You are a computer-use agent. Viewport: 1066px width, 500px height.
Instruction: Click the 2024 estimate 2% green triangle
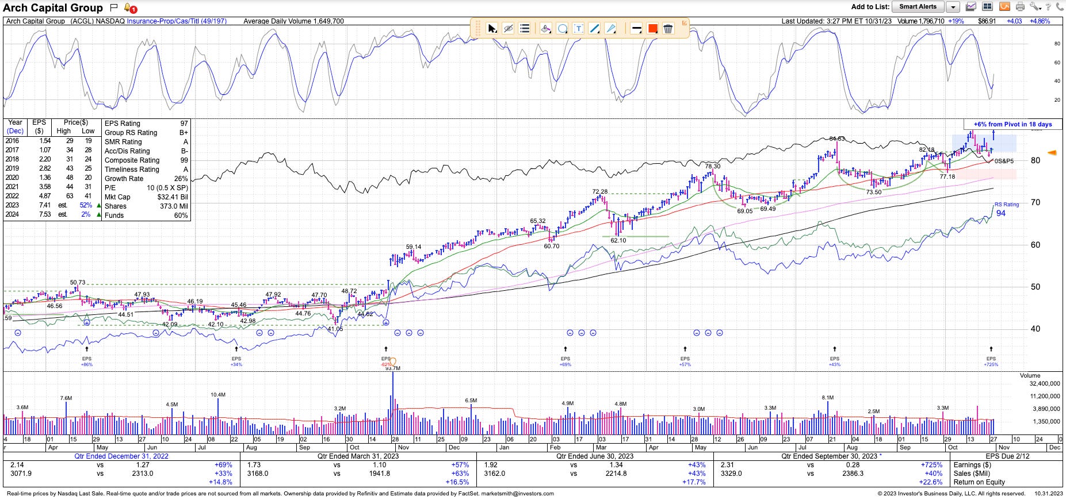[x=99, y=214]
